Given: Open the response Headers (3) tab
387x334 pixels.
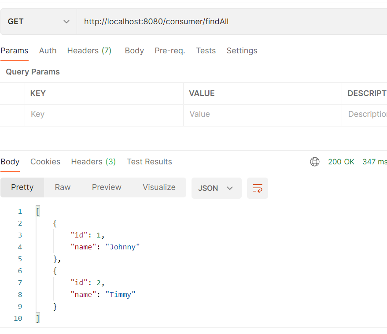Looking at the screenshot, I should point(93,162).
